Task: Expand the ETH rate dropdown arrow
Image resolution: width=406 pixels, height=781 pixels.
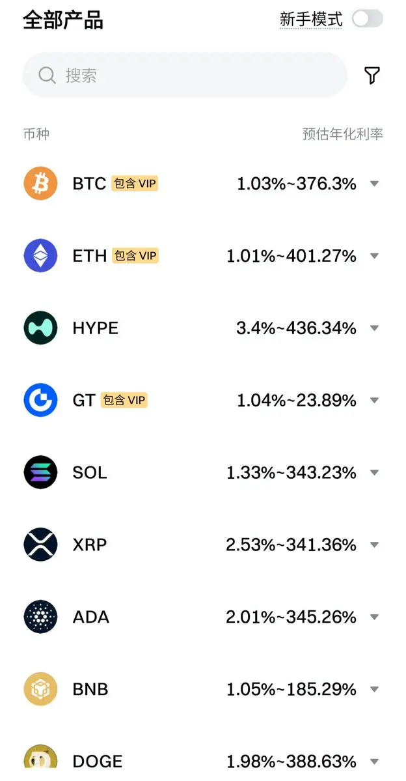Action: point(375,256)
